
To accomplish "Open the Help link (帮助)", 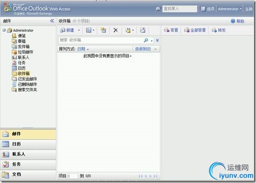I will (x=238, y=21).
